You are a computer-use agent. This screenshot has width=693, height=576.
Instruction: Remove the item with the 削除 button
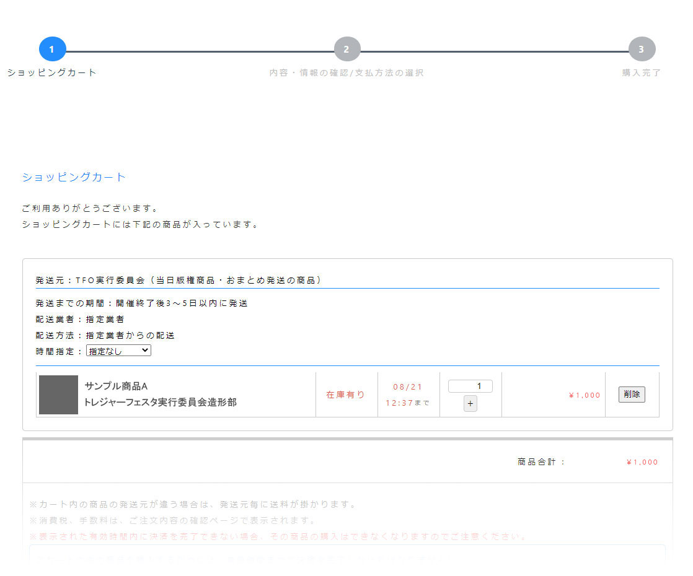pyautogui.click(x=631, y=395)
